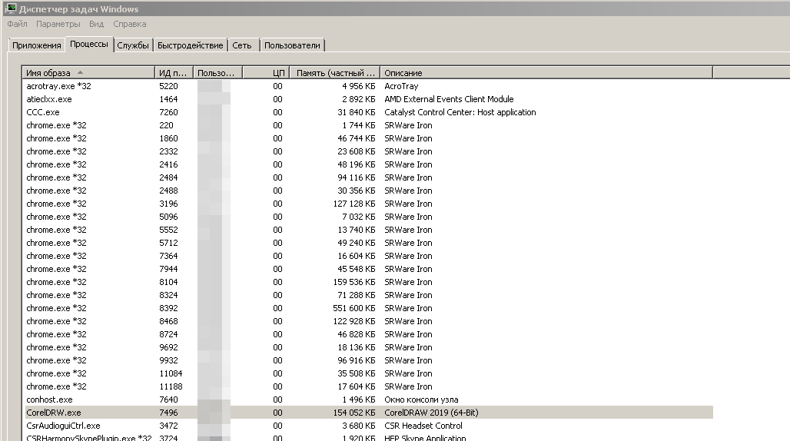Viewport: 790px width, 441px height.
Task: Sort by Описание column header
Action: pyautogui.click(x=546, y=73)
